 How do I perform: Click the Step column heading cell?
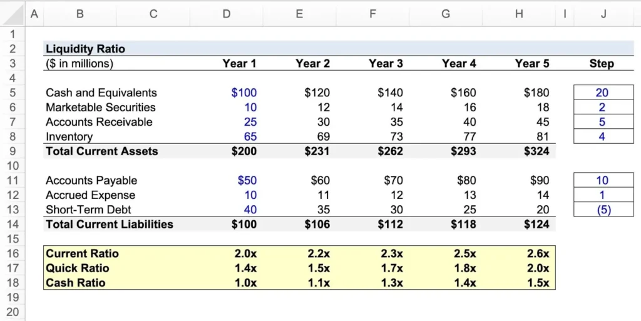(x=602, y=63)
